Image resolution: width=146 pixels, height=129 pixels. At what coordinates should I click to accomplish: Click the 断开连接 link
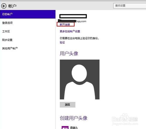(65, 24)
